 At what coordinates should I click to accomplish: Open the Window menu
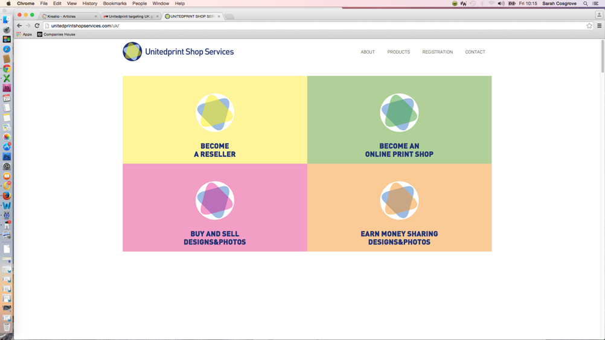pyautogui.click(x=161, y=4)
